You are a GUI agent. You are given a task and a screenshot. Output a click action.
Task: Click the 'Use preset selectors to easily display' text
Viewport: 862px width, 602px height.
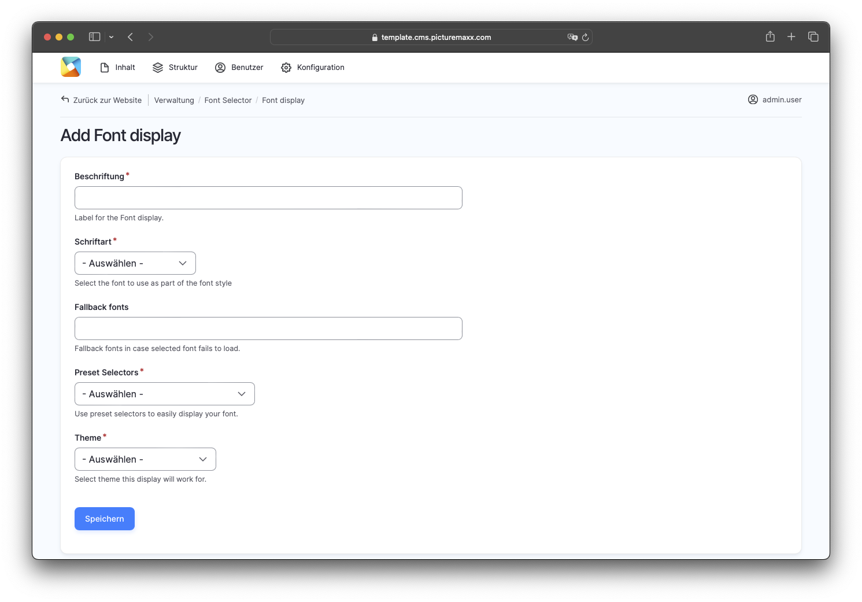156,414
